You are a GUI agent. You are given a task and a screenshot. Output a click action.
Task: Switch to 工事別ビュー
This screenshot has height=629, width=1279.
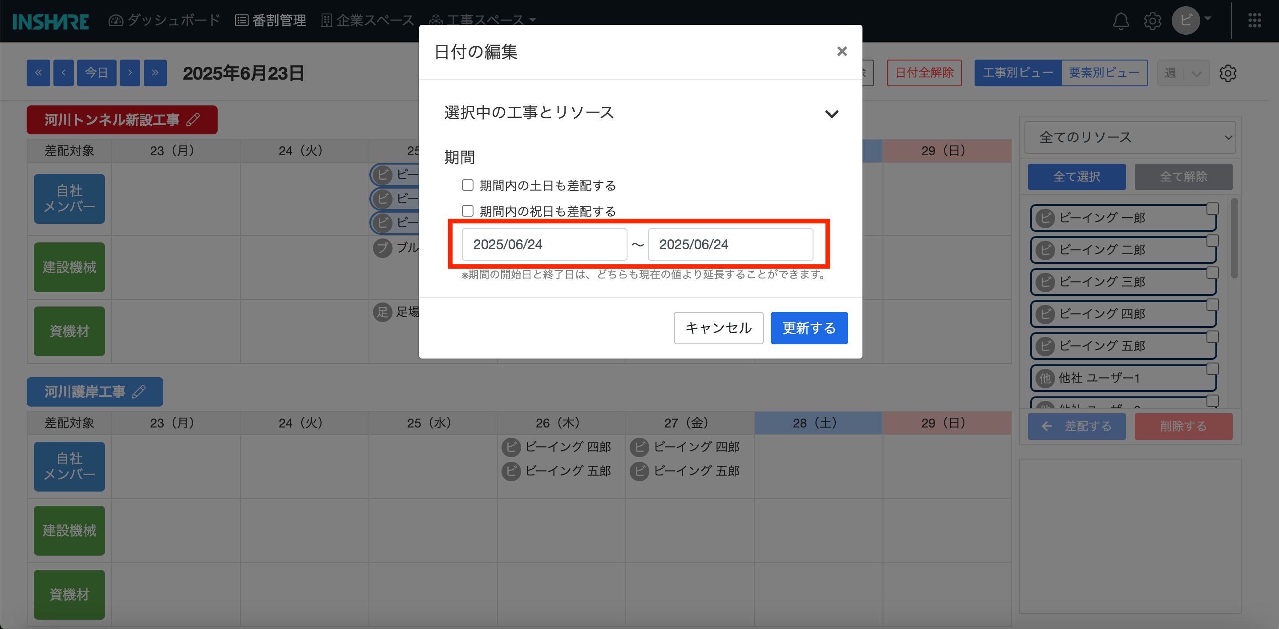click(1018, 73)
